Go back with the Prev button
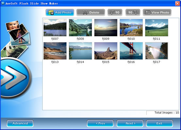181x130 pixels. [100, 123]
